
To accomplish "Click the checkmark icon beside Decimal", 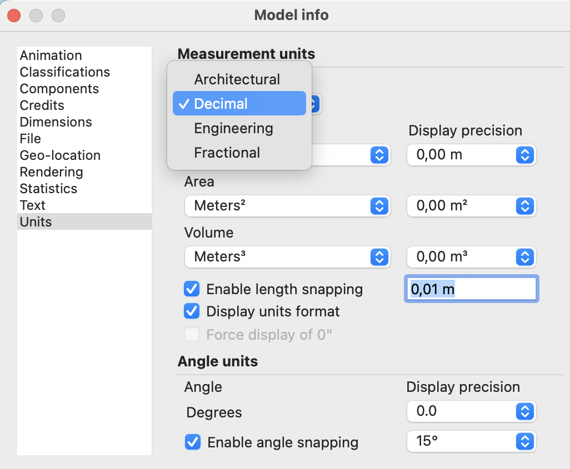I will 183,103.
